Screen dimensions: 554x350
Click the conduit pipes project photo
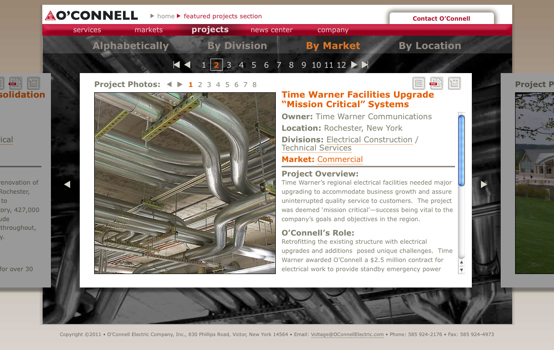tap(185, 183)
